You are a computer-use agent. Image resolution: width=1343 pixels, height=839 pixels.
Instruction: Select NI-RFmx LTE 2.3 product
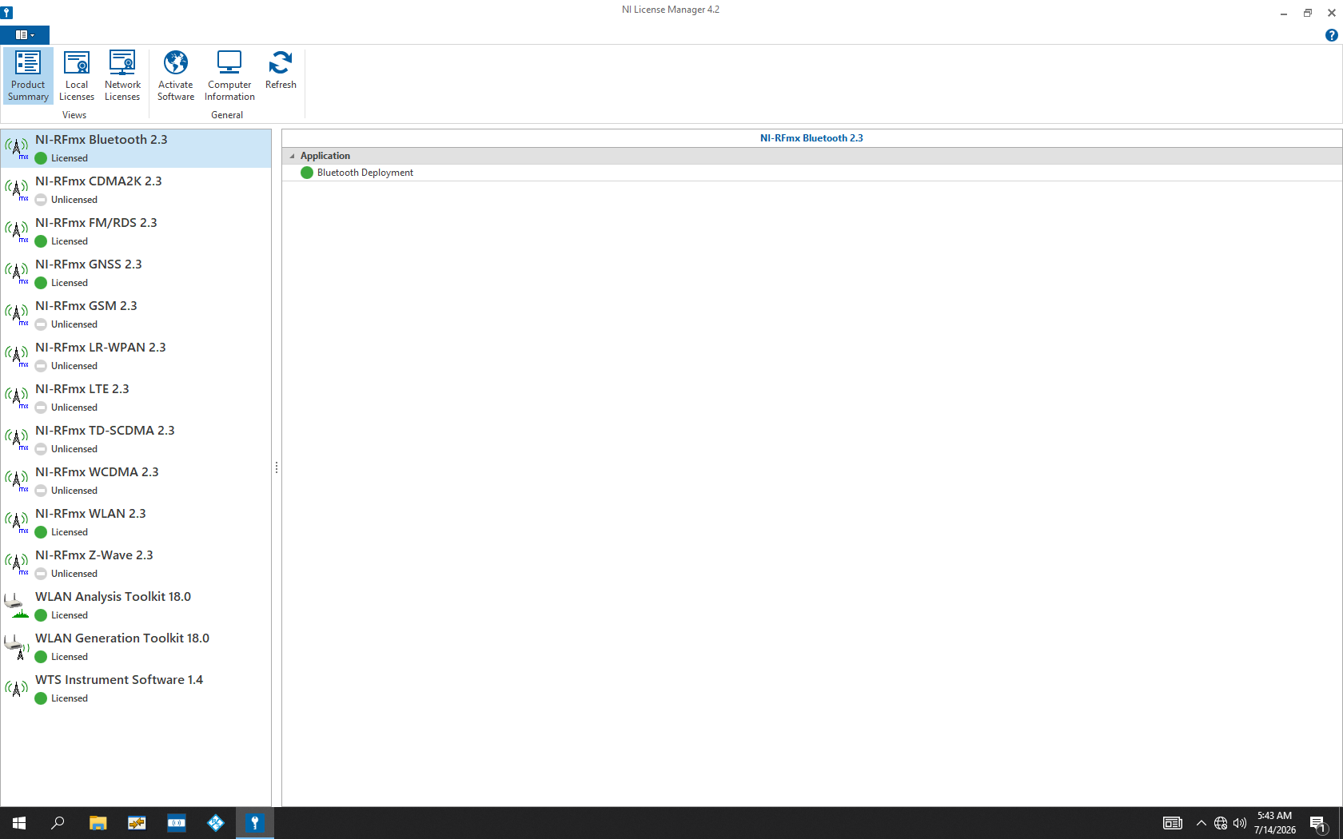click(x=136, y=397)
